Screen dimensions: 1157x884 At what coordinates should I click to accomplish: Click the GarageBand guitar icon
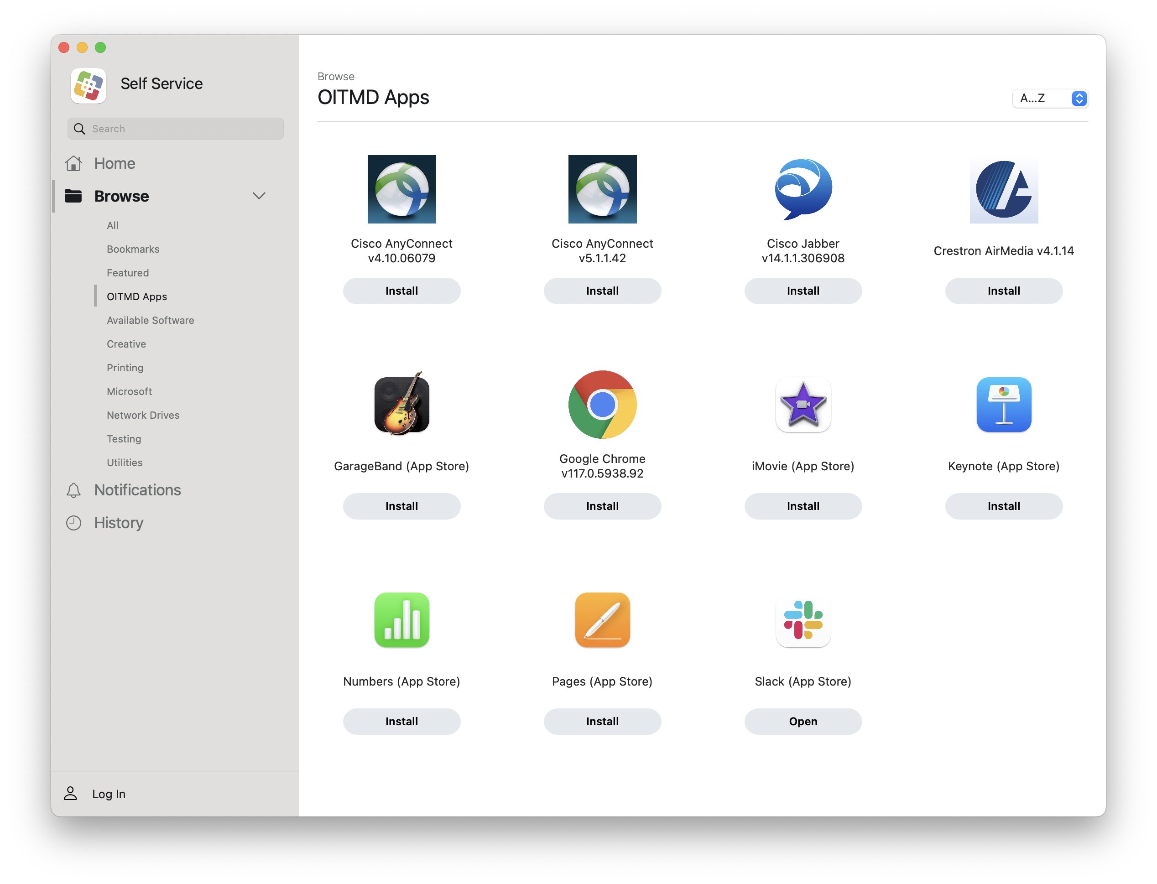coord(401,404)
